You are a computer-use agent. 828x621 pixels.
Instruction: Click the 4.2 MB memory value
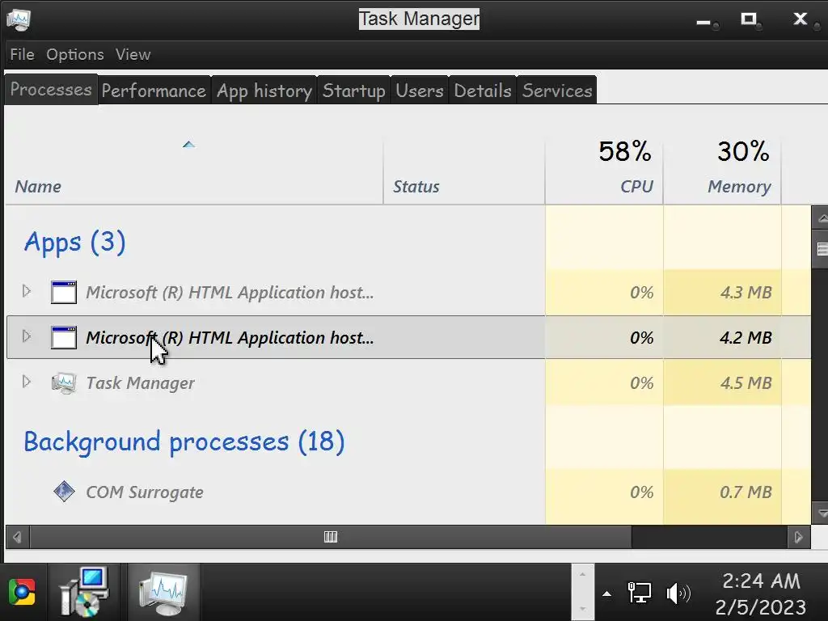tap(746, 338)
